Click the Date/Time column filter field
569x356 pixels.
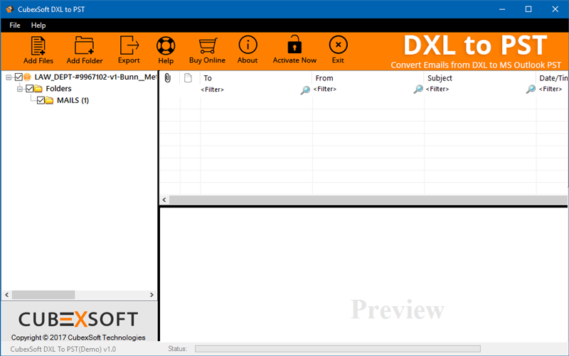tap(553, 90)
